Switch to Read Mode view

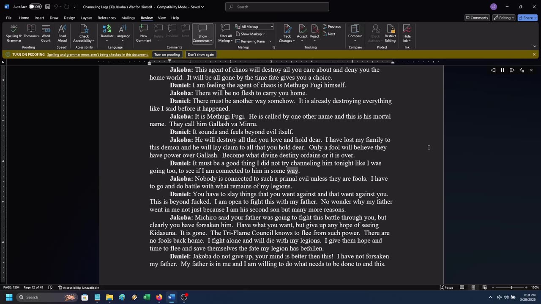[462, 288]
